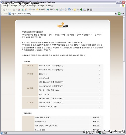The height and width of the screenshot is (135, 126).
Task: Click CERATO 1.5 in the 19회차 group
Action: (44, 78)
